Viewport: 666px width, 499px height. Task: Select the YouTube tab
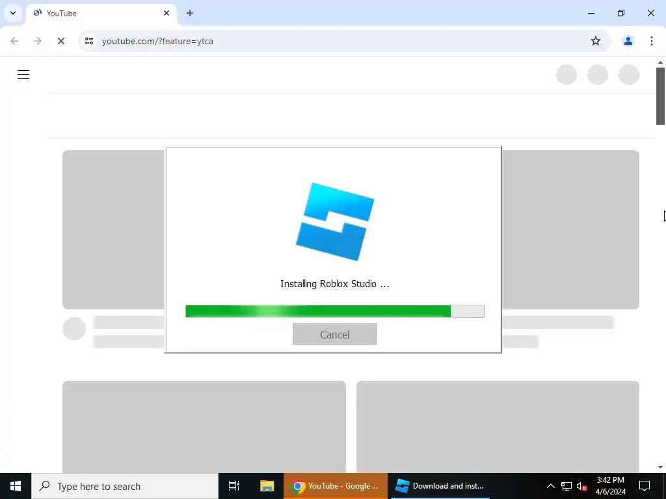click(101, 14)
